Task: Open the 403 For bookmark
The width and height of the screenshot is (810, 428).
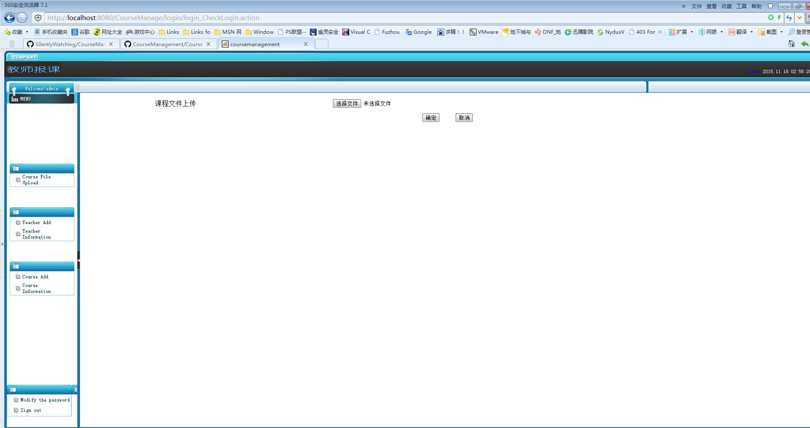Action: pyautogui.click(x=642, y=32)
